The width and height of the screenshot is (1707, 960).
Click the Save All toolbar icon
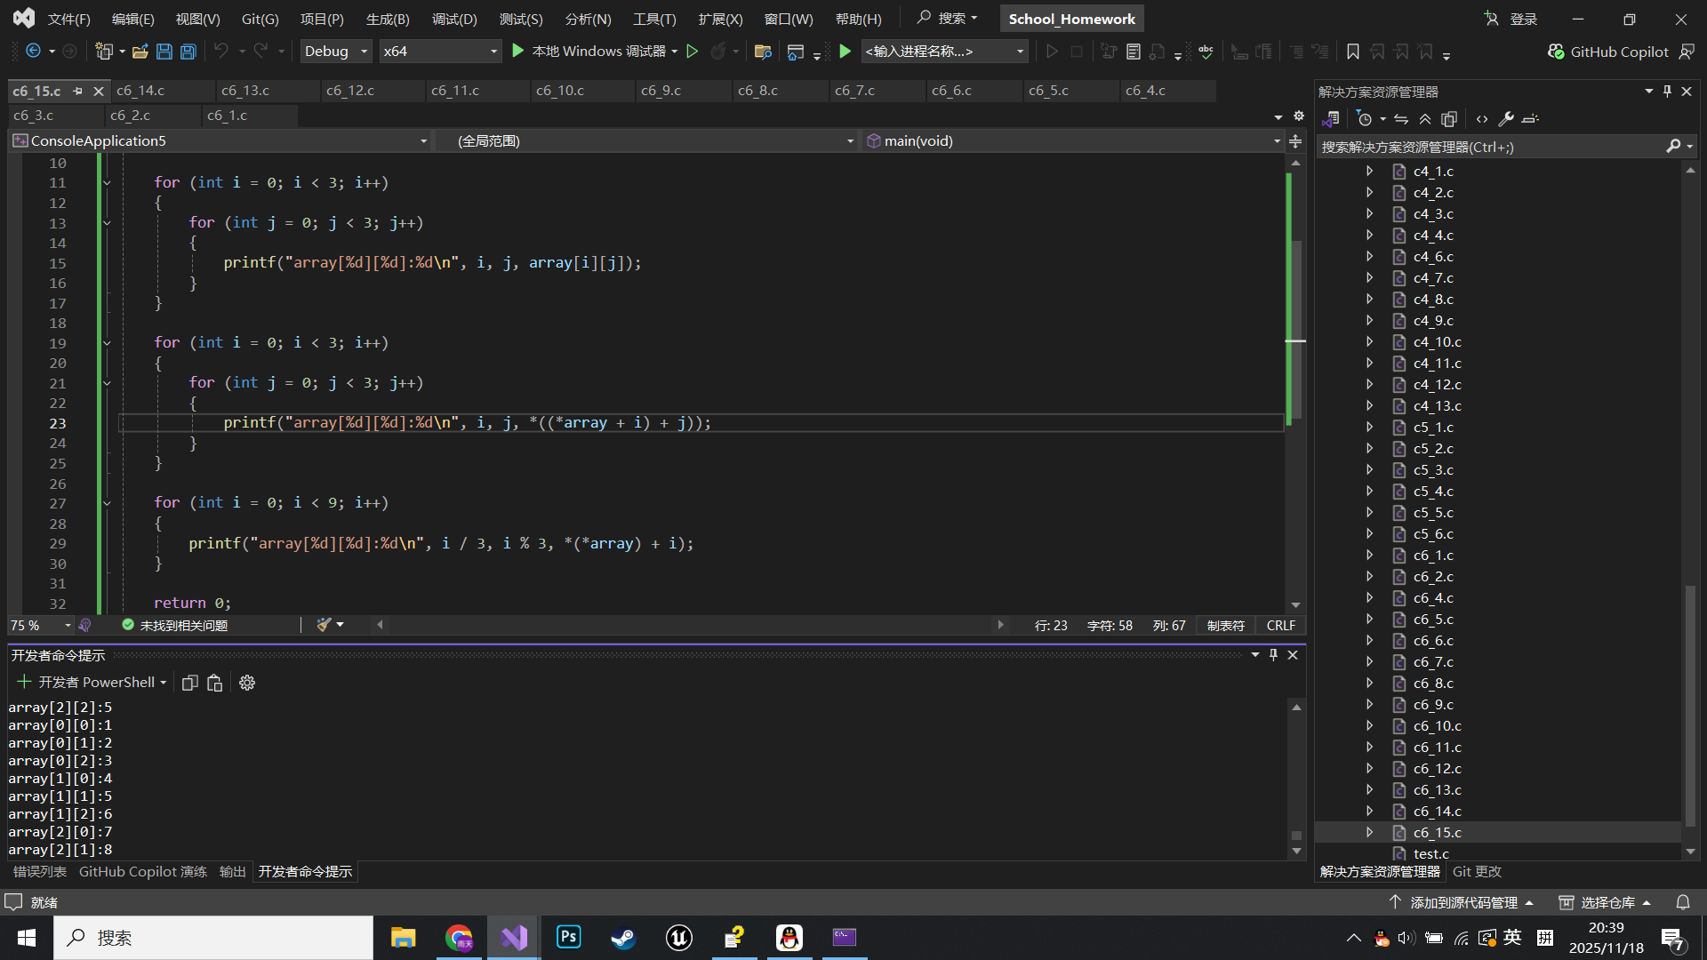188,52
